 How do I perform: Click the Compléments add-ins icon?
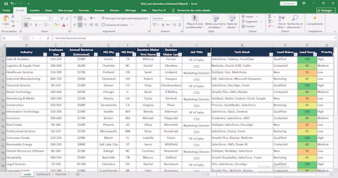click(315, 20)
